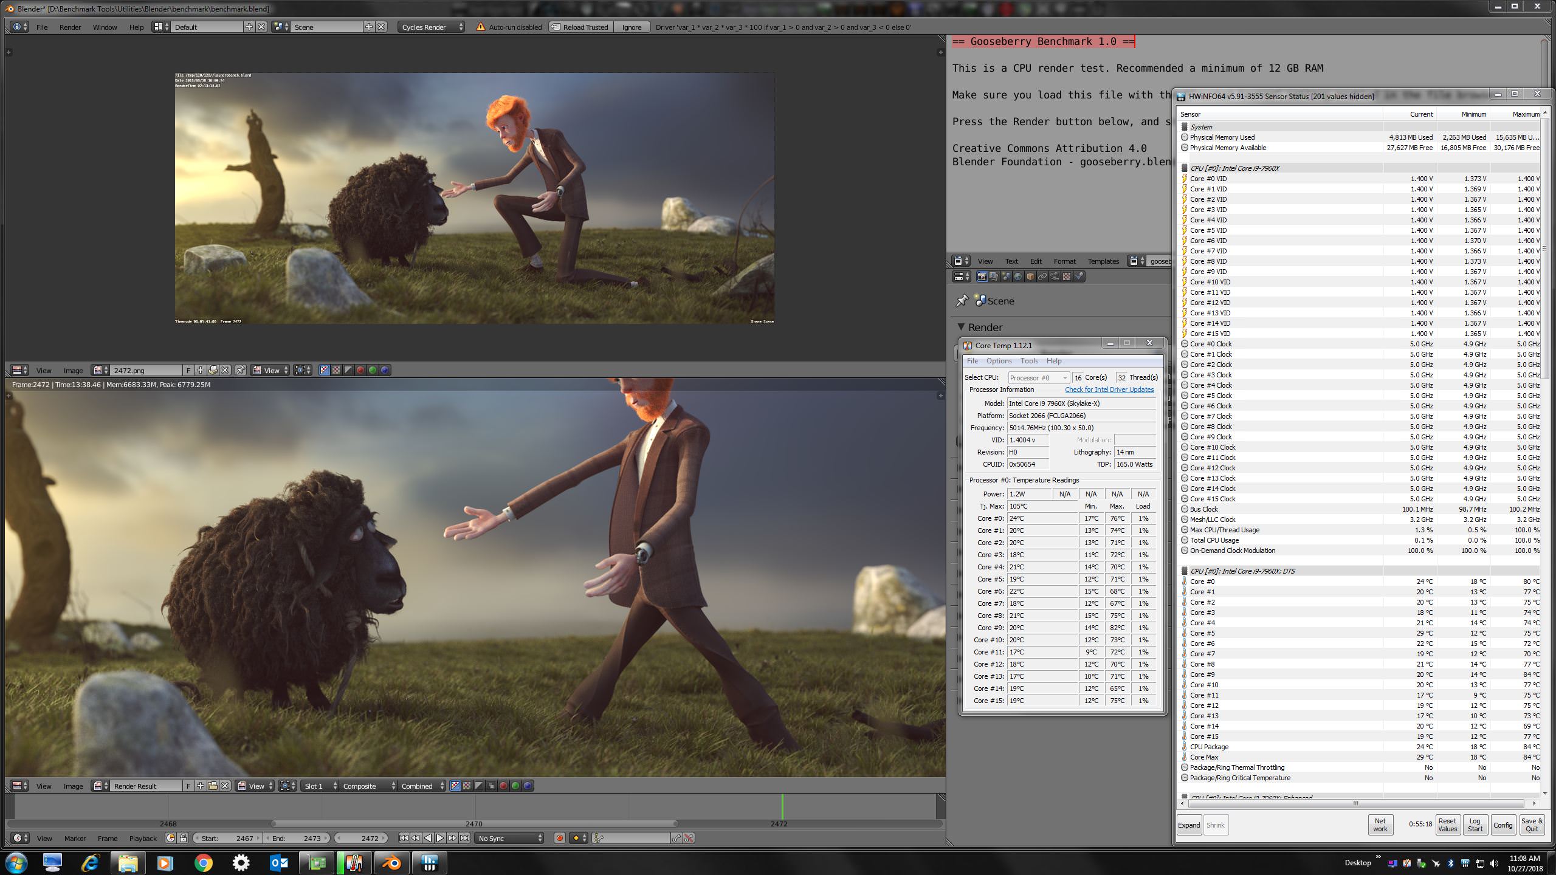This screenshot has height=875, width=1556.
Task: Open the Cycles Render engine dropdown
Action: pos(432,27)
